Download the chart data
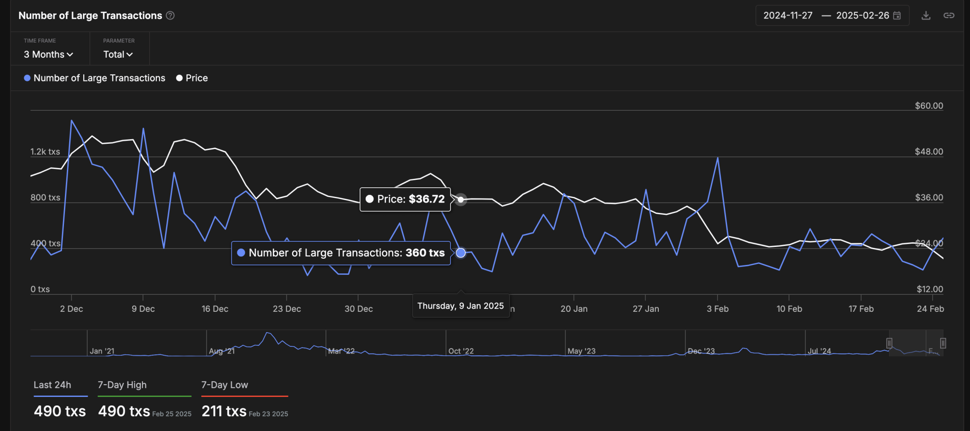Image resolution: width=970 pixels, height=431 pixels. [926, 16]
